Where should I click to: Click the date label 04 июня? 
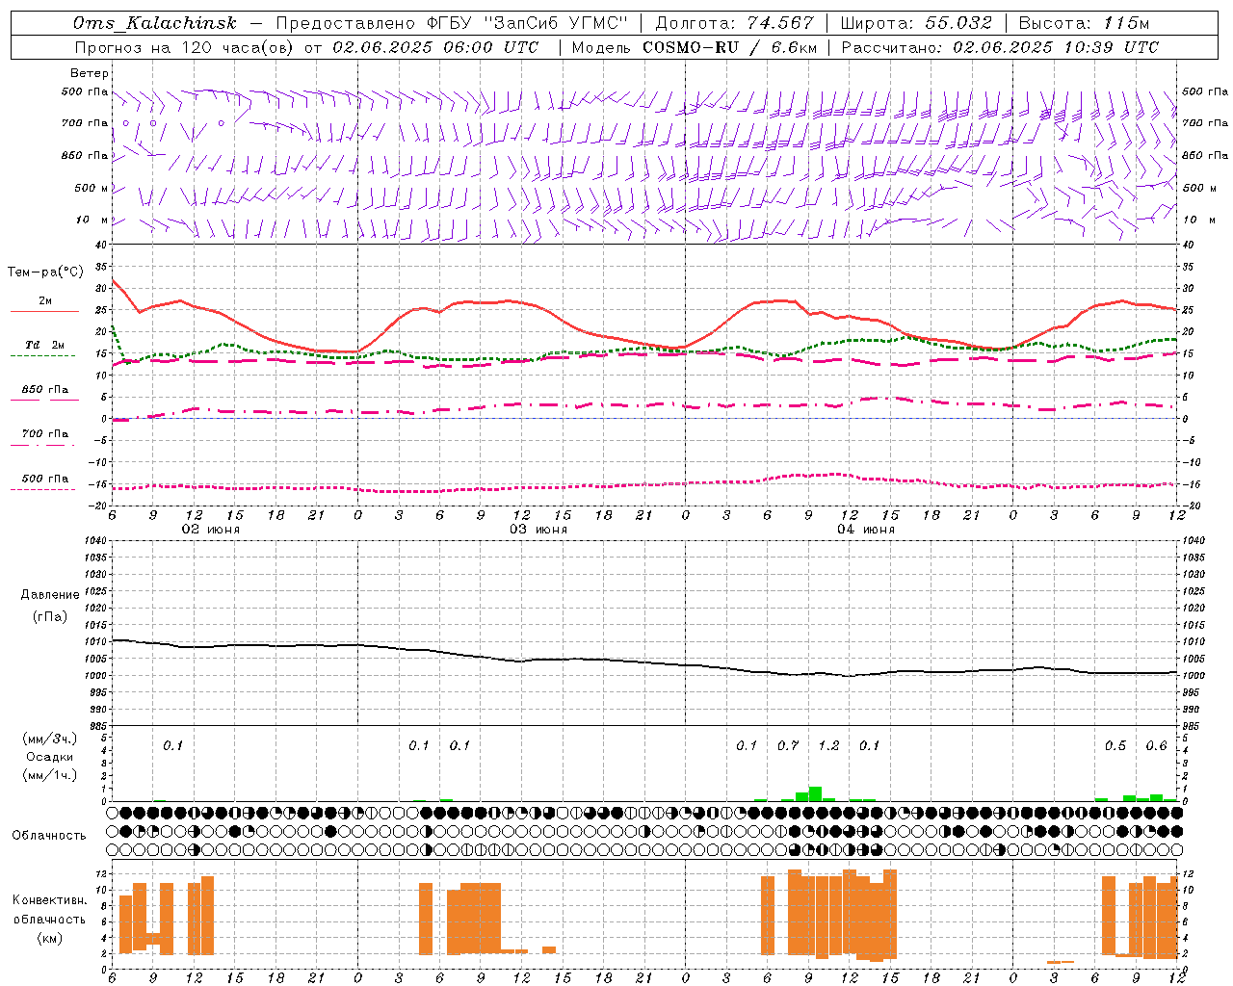click(x=866, y=530)
